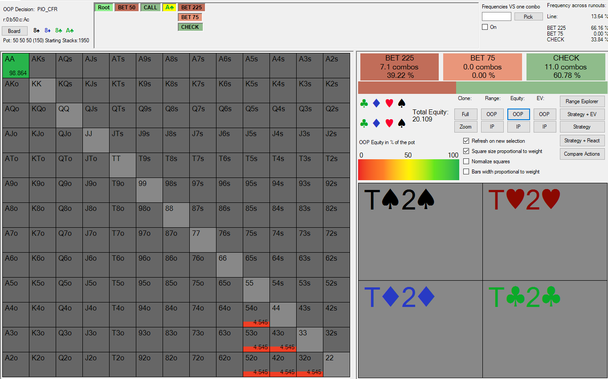The image size is (608, 379).
Task: Go to Root node in the tree
Action: coord(104,8)
